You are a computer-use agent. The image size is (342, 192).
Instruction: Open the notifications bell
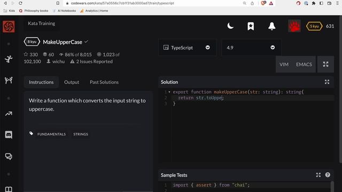pos(272,26)
